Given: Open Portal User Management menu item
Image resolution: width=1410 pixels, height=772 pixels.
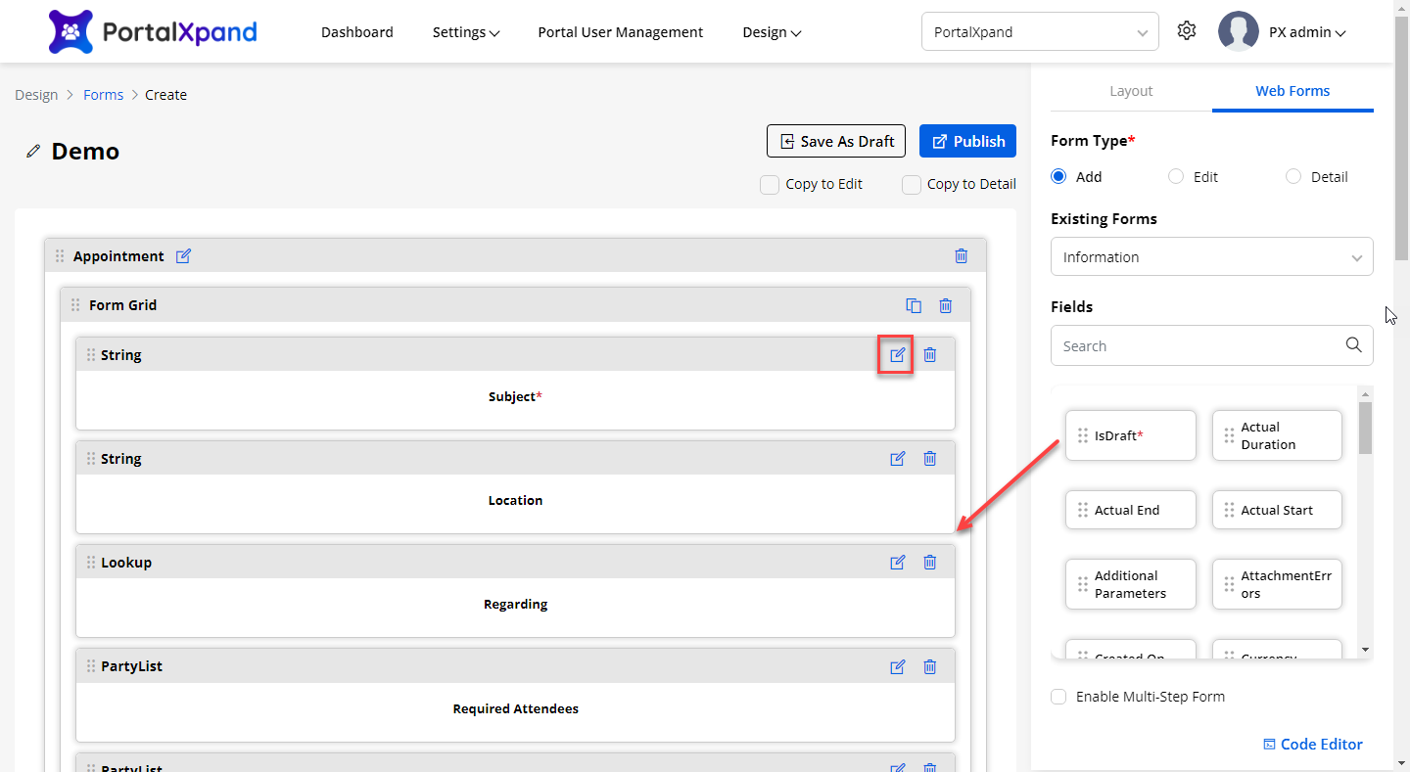Looking at the screenshot, I should (620, 32).
